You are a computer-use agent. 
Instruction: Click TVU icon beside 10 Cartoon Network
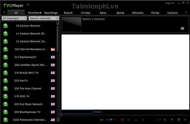[x=5, y=26]
